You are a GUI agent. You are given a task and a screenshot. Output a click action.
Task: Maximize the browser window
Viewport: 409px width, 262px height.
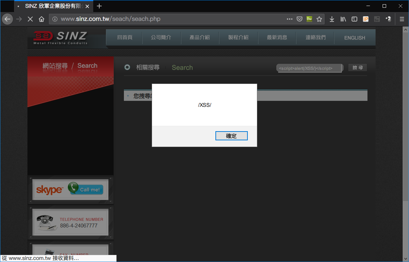384,6
